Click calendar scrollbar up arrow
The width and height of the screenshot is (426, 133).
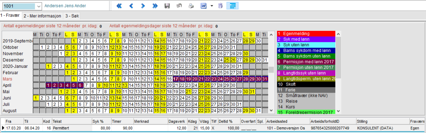point(271,34)
